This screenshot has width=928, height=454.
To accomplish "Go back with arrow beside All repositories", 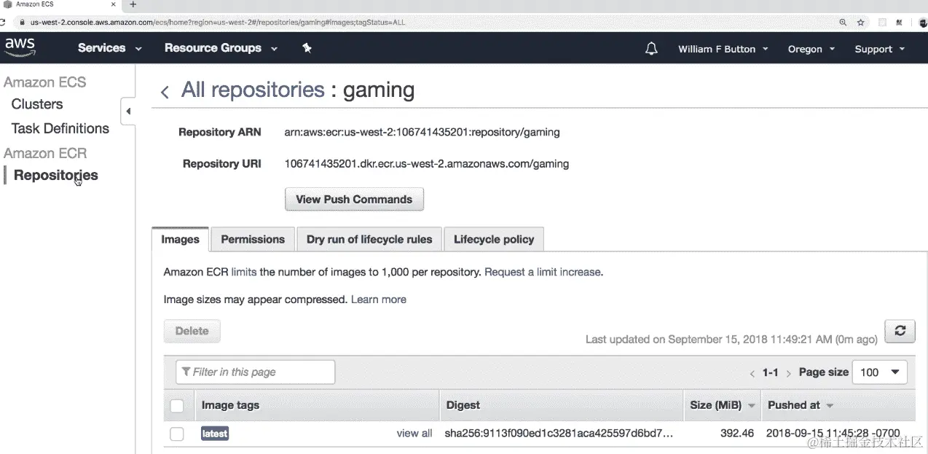I will (165, 91).
